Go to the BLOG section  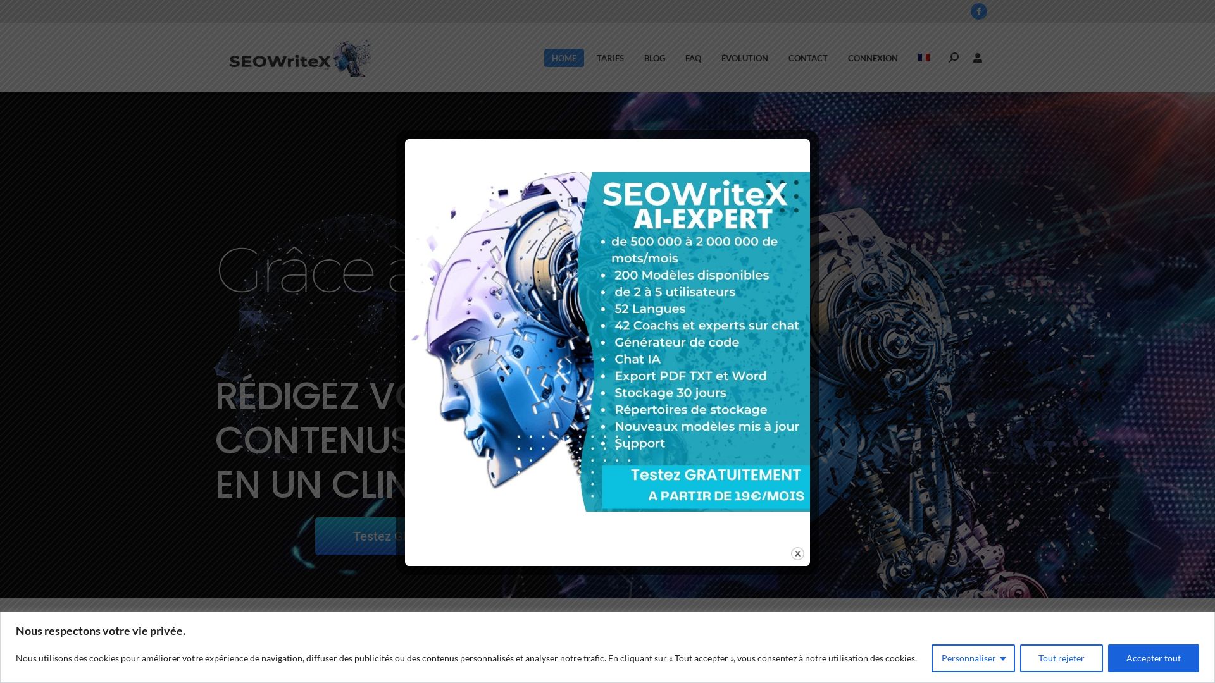(x=654, y=58)
